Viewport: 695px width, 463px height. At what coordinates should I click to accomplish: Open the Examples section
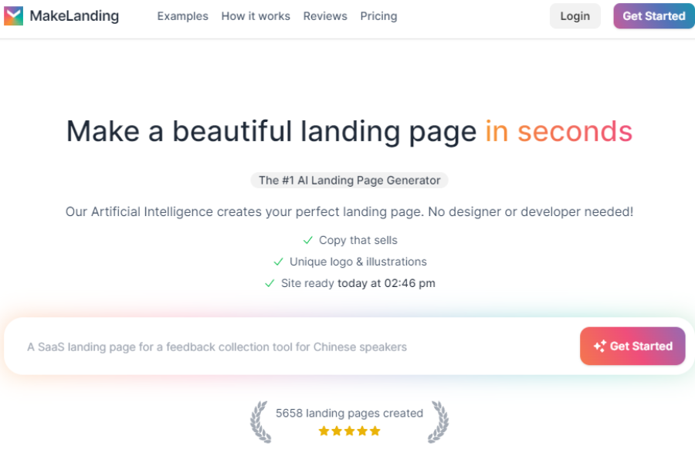click(182, 15)
